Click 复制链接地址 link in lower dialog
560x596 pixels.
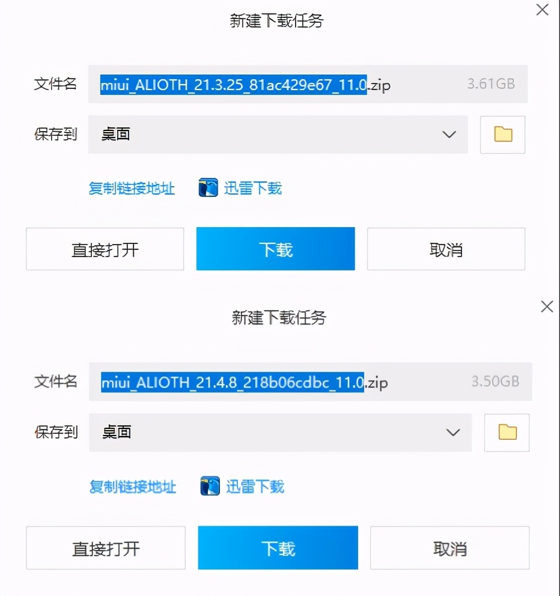tap(133, 487)
